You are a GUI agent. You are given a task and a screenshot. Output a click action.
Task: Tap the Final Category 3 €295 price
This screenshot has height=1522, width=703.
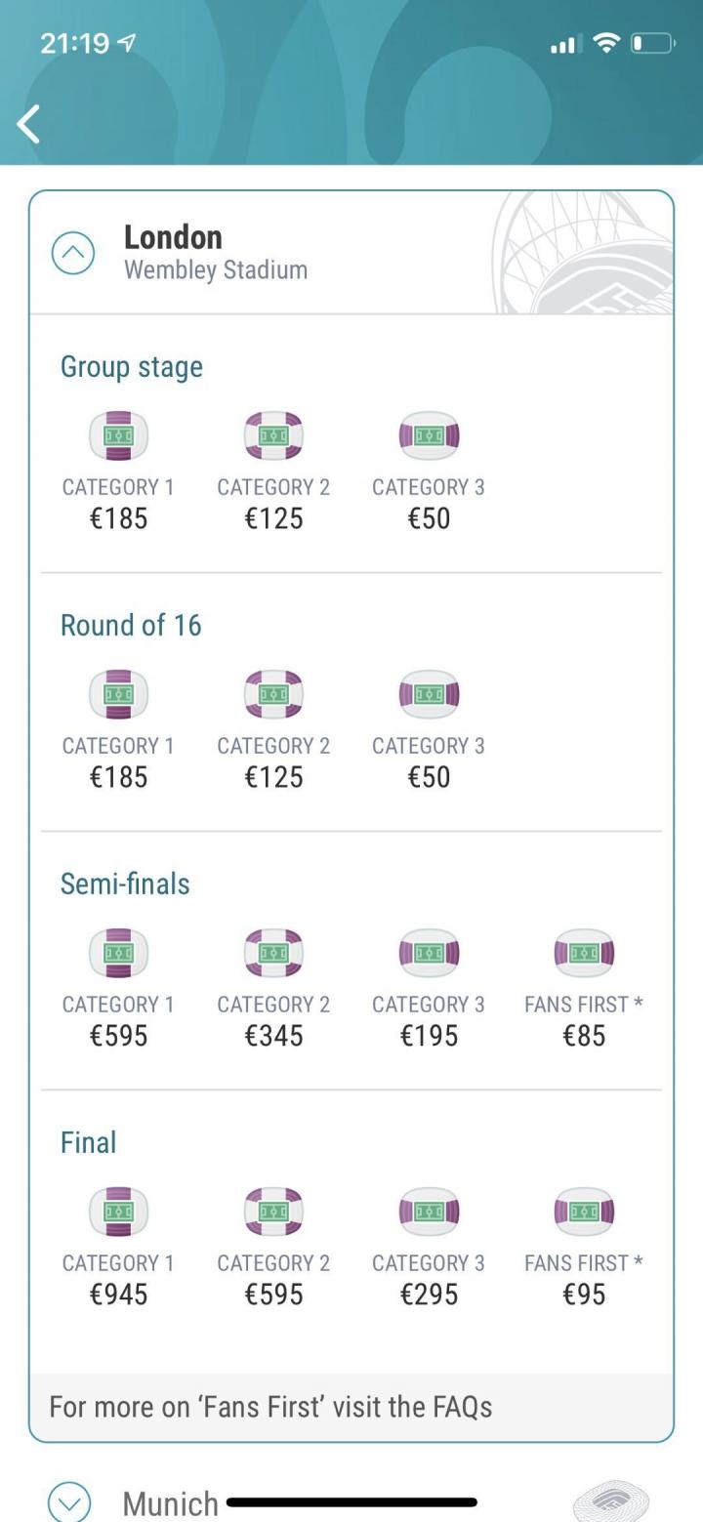[429, 1295]
